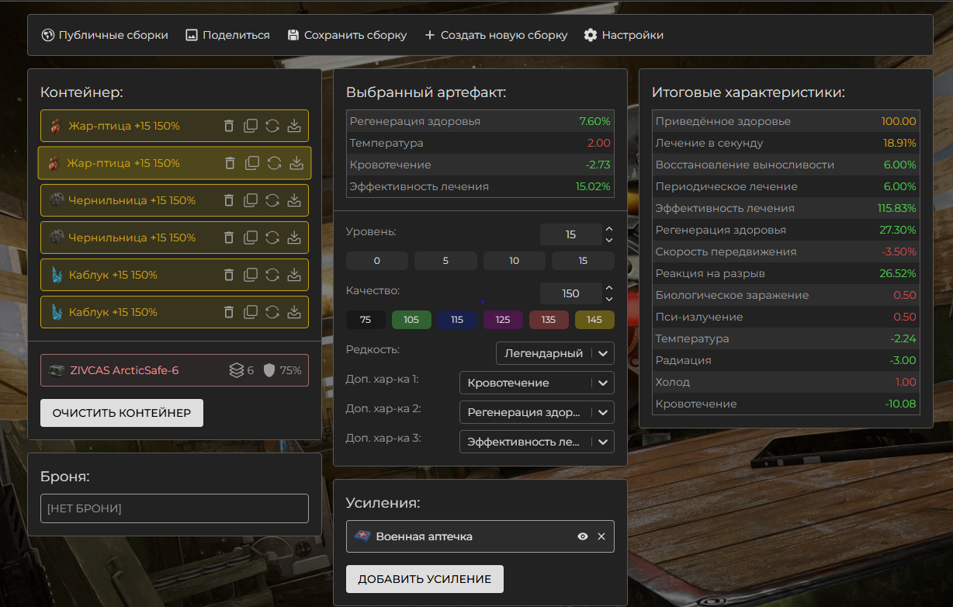Screen dimensions: 953x607
Task: Click the shield protection icon on ZIVCAS ArcticSafe-6
Action: (269, 370)
